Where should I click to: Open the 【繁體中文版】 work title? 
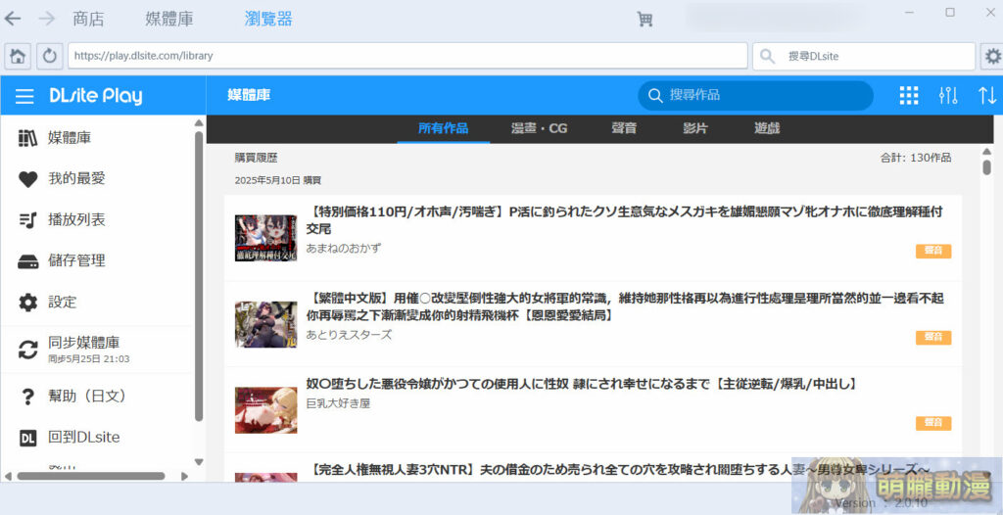625,307
